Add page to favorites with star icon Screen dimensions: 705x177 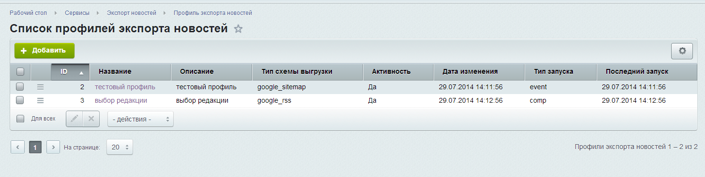click(x=238, y=29)
